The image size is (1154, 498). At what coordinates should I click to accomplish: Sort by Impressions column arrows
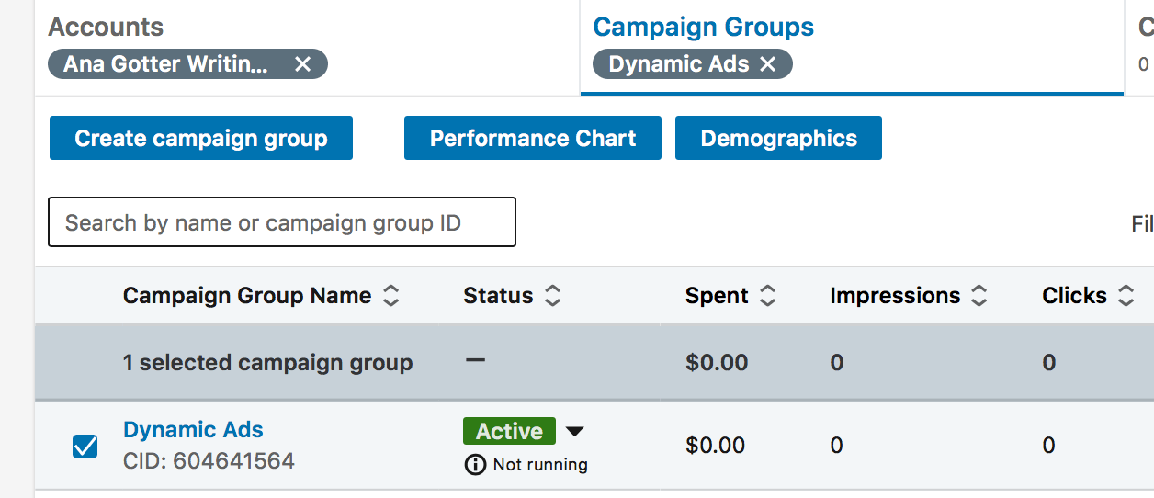tap(979, 296)
